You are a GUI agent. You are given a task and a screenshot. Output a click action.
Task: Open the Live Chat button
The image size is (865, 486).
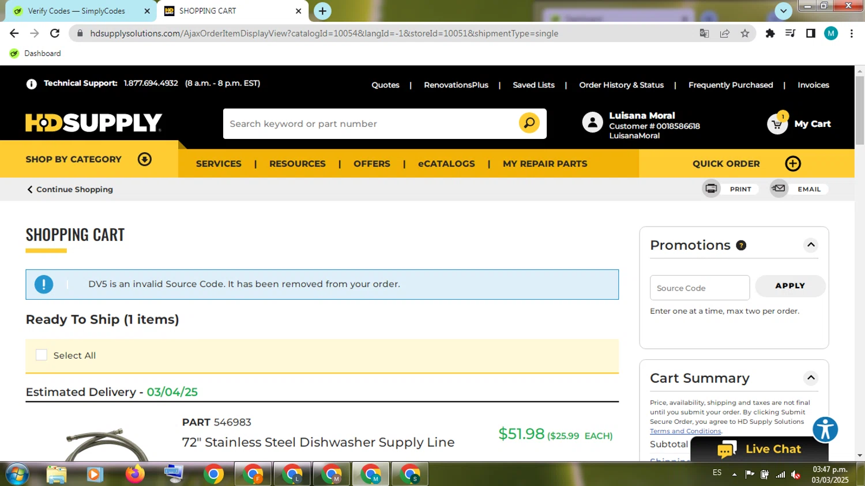click(x=759, y=449)
